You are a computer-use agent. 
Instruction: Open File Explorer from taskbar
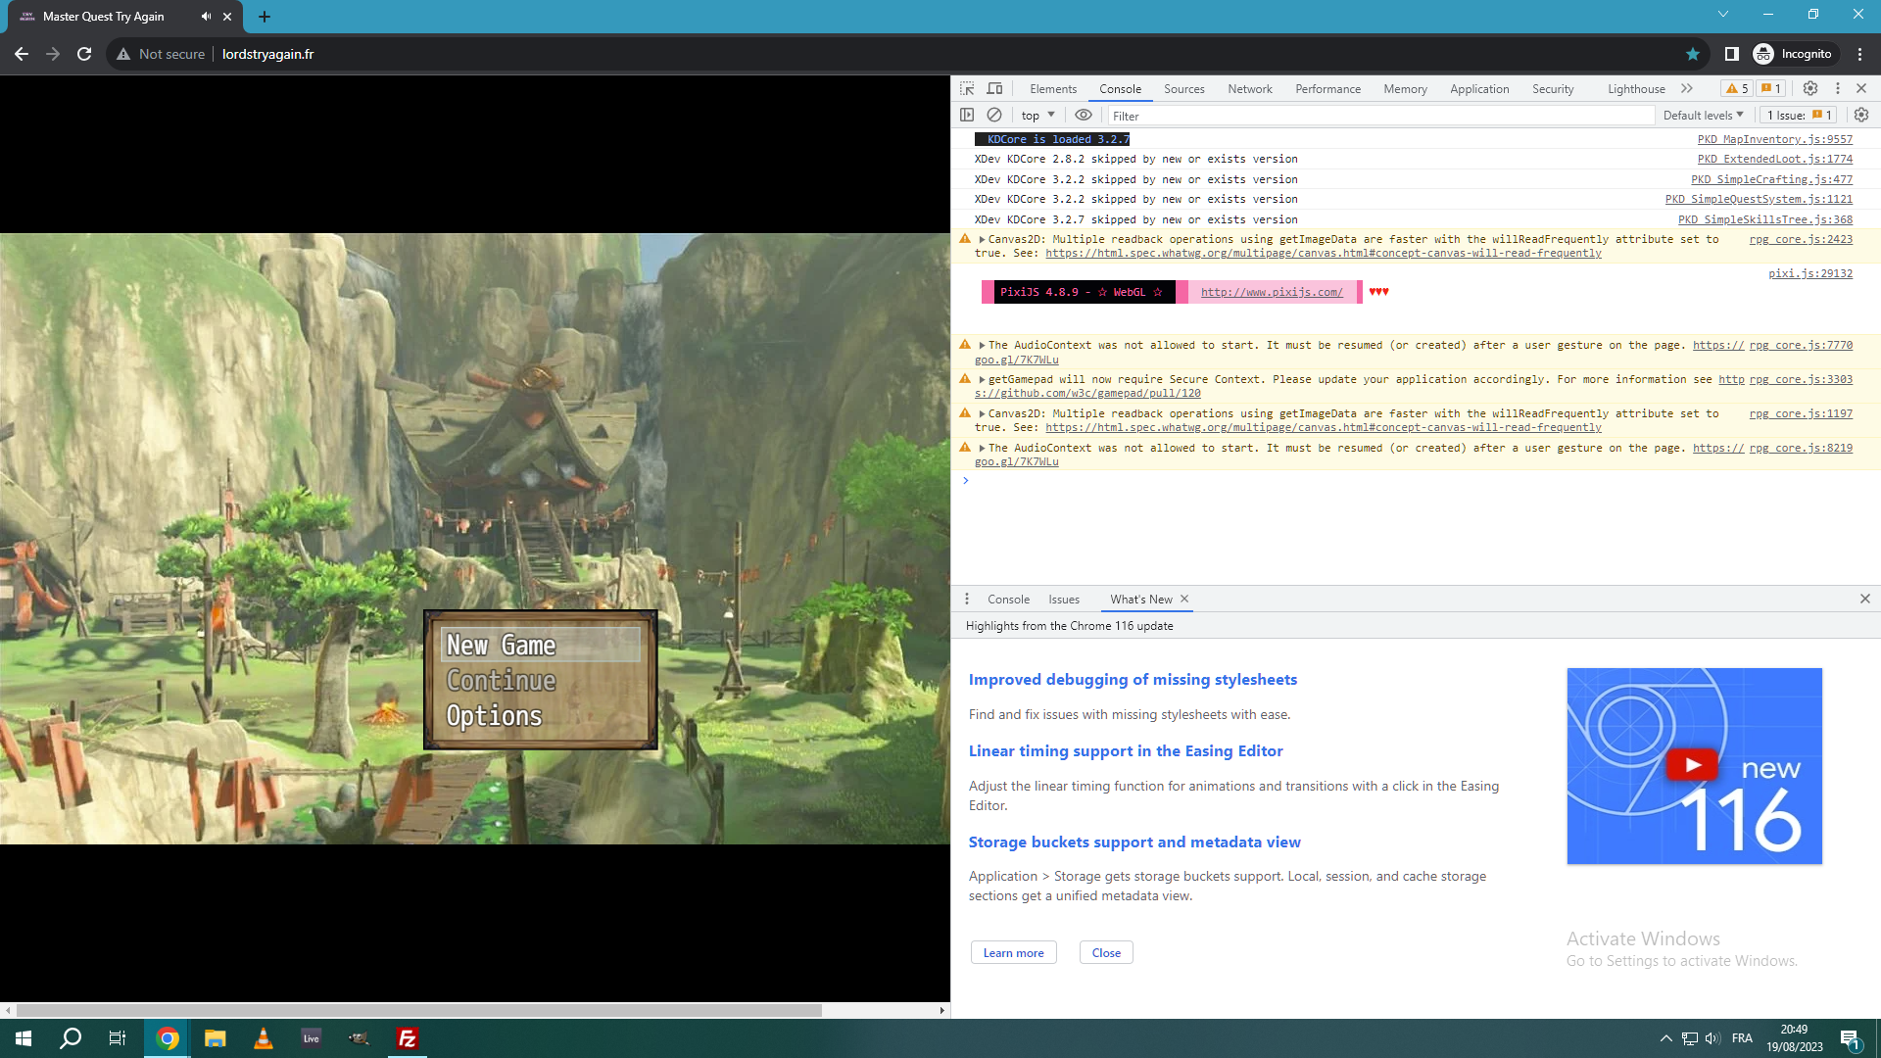(x=216, y=1038)
